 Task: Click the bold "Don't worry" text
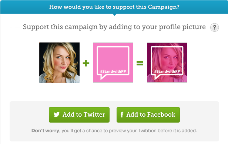45,130
